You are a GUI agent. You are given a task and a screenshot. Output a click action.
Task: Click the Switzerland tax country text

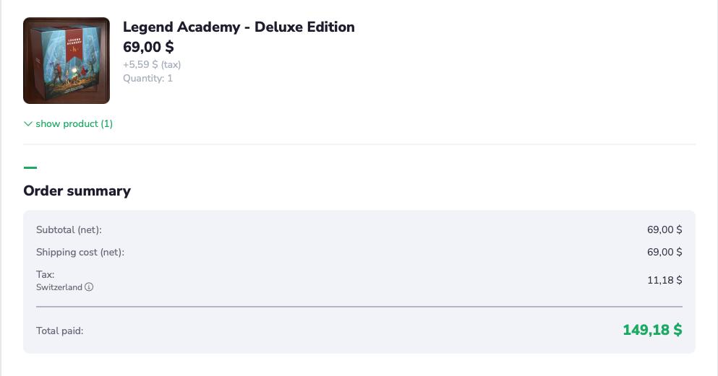[59, 287]
